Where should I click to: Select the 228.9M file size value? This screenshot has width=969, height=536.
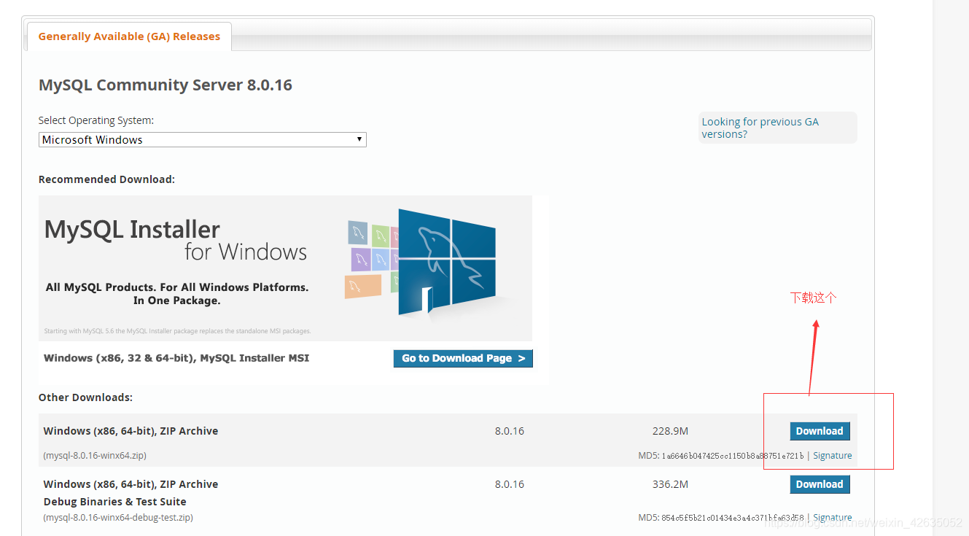pyautogui.click(x=670, y=431)
